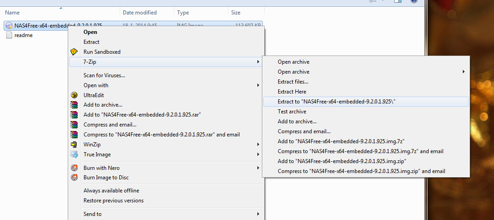
Task: Click the Explorer help icon
Action: [414, 1]
